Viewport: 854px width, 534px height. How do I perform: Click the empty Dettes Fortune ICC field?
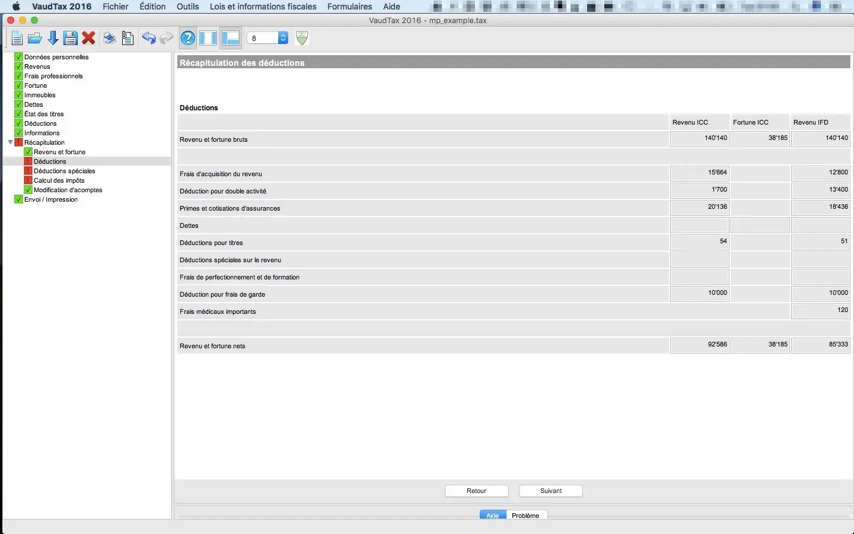(x=760, y=225)
